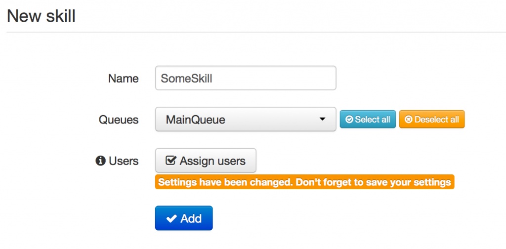The image size is (506, 249).
Task: Click the Name field label
Action: coord(123,79)
